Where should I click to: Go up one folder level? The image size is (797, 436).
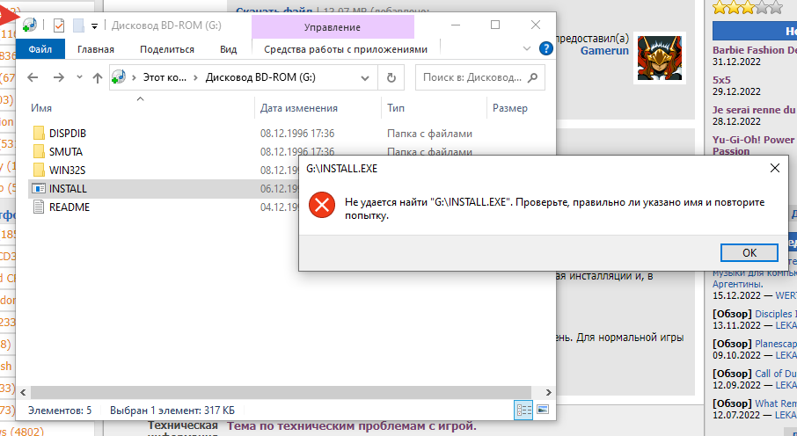point(97,77)
